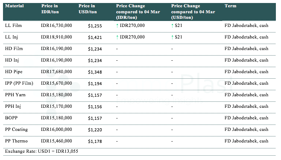281x160 pixels.
Task: Select the PP Thermo material cell
Action: click(16, 141)
